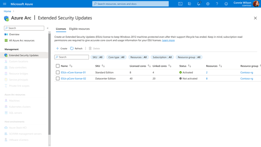Open Contoso-rg for ESUs-vCore-license-01

coord(247,72)
